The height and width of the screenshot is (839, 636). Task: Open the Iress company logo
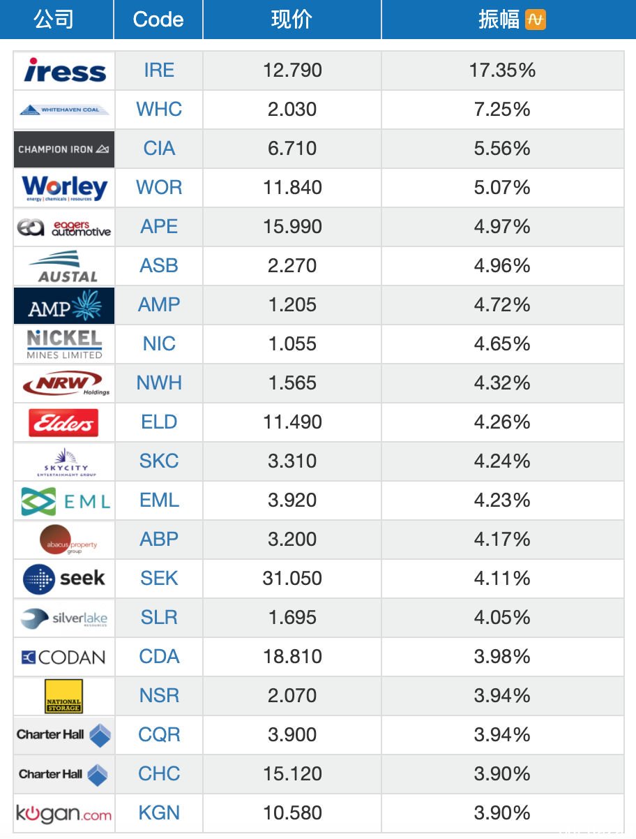point(64,70)
